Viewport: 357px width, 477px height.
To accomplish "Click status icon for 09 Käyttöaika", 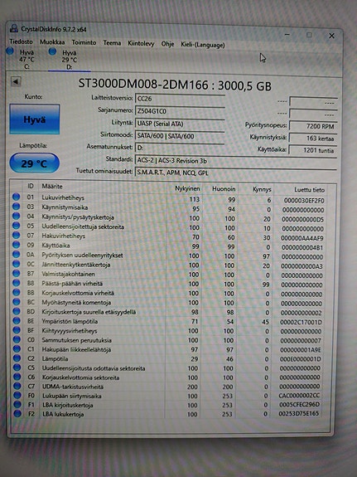I will (x=16, y=245).
